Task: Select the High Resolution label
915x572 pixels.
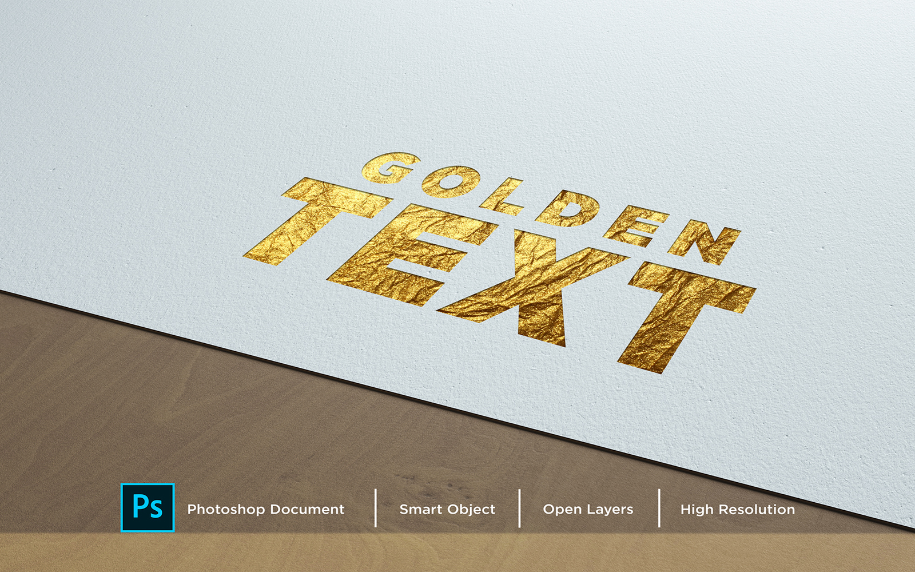Action: tap(737, 509)
